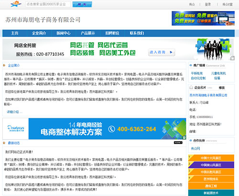Image resolution: width=239 pixels, height=196 pixels.
Task: Open the number 1 orange 中国十大风景区 tile
Action: pyautogui.click(x=211, y=158)
